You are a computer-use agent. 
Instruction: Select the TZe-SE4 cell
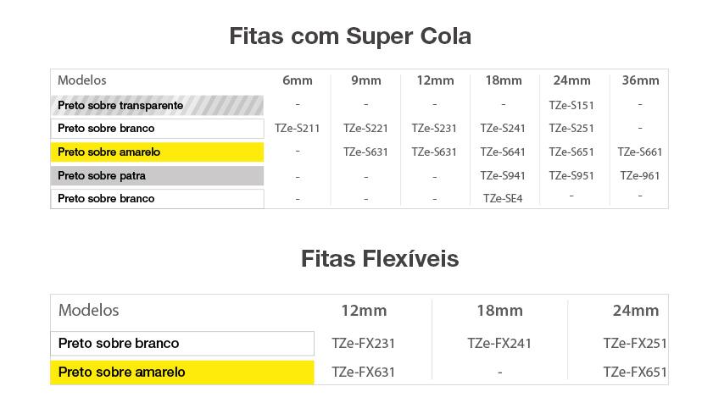pos(503,199)
